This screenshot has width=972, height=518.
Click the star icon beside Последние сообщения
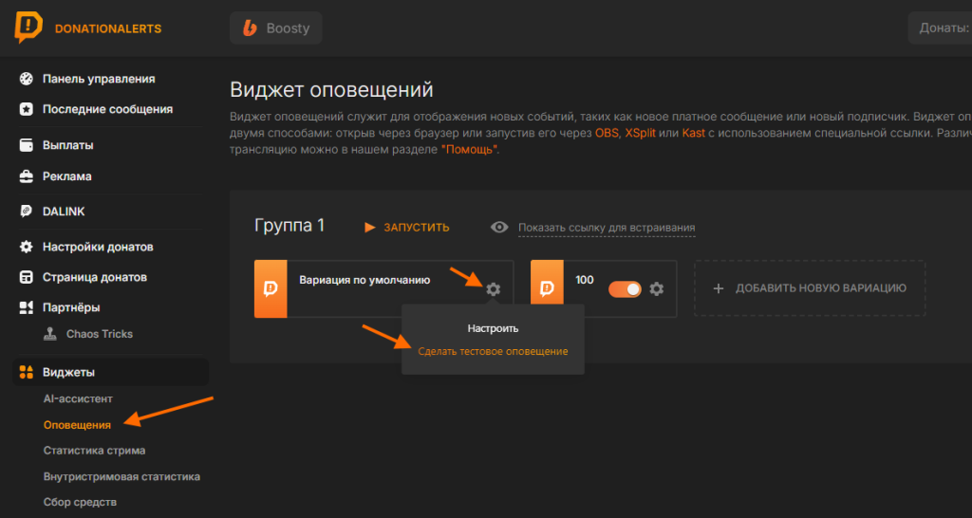point(26,109)
